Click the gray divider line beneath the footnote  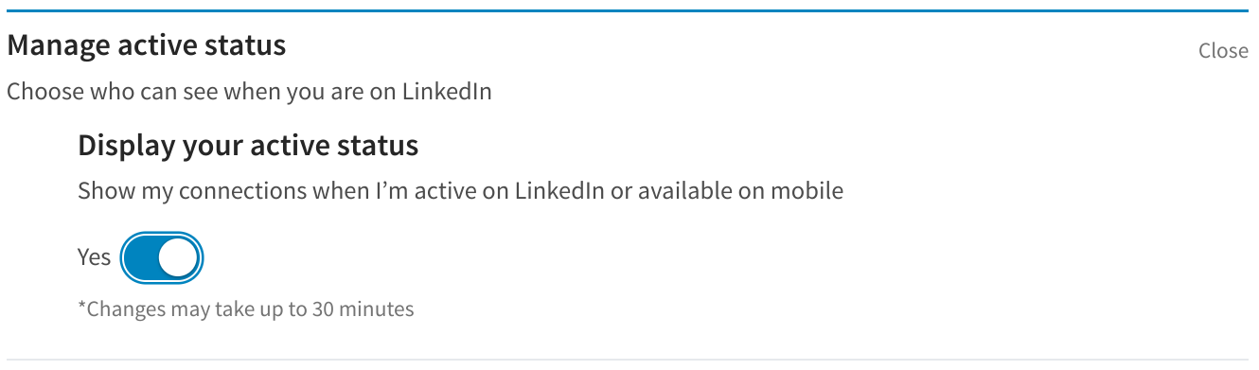pyautogui.click(x=629, y=361)
